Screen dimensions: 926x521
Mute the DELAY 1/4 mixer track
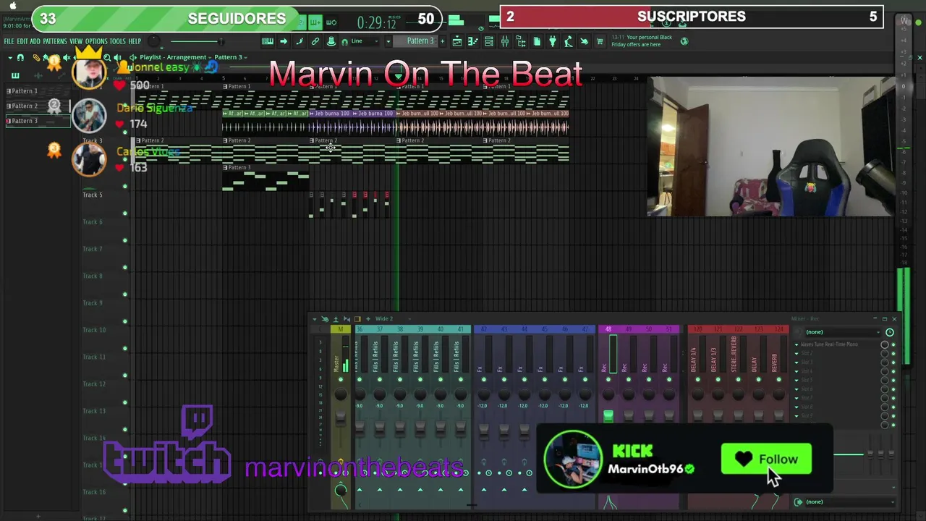coord(697,378)
